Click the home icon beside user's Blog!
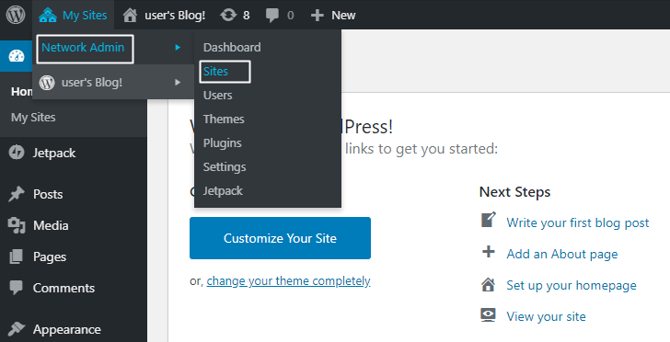The width and height of the screenshot is (670, 342). point(130,16)
